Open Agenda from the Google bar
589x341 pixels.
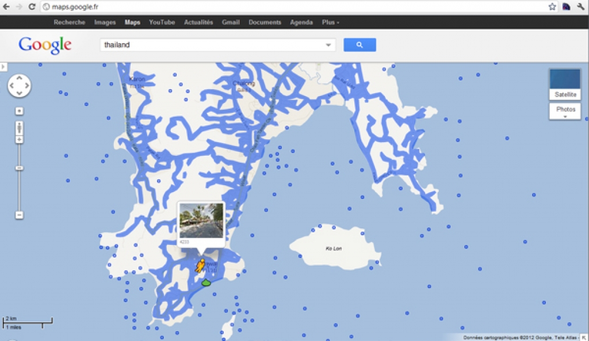[x=301, y=22]
